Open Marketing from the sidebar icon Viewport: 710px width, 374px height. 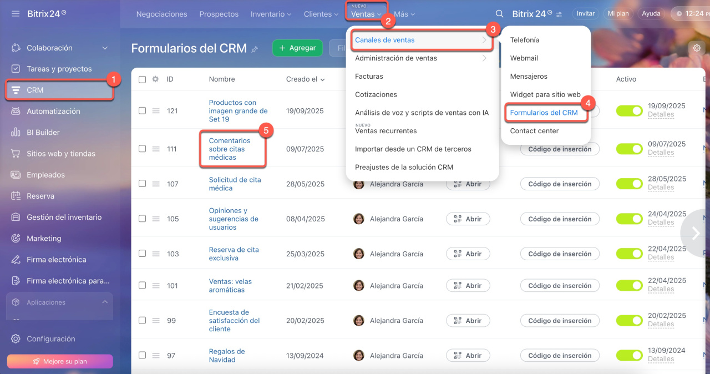(16, 239)
